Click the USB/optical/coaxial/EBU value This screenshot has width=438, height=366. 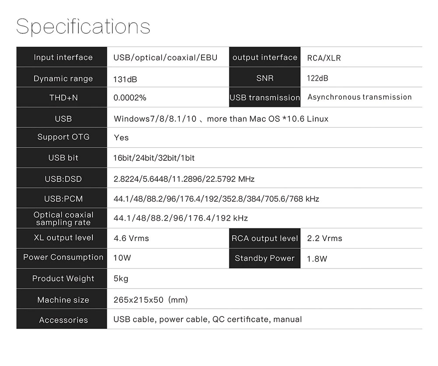[165, 57]
